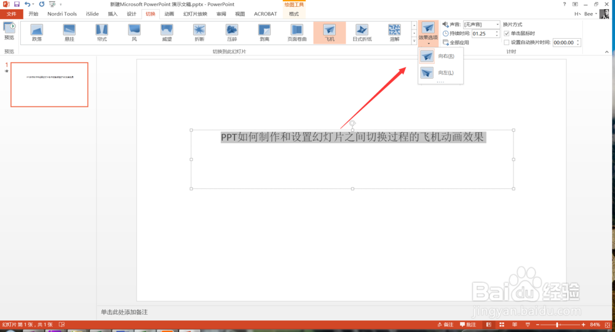Increase 持续时间 duration with spinner

tap(497, 32)
